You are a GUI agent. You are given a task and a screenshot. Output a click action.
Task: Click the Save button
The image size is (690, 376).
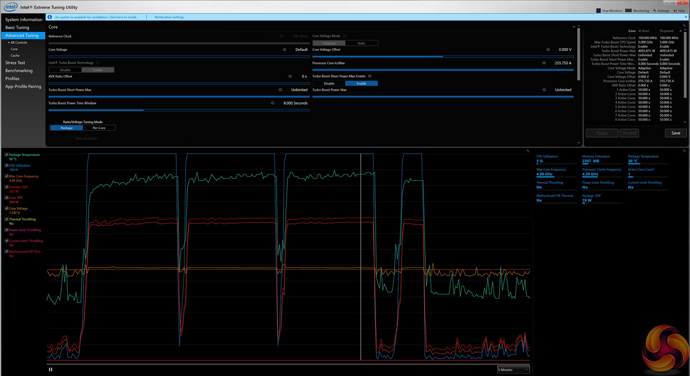[x=676, y=133]
